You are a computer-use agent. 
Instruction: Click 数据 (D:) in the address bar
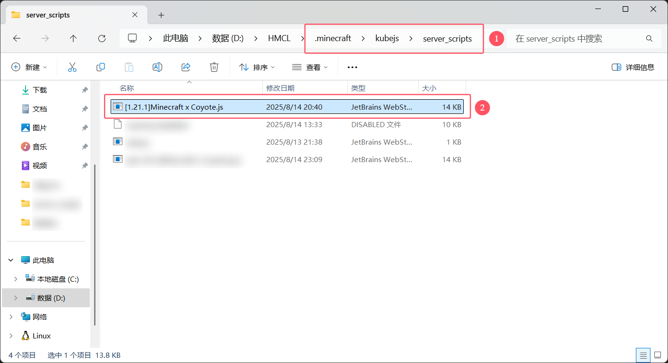228,39
